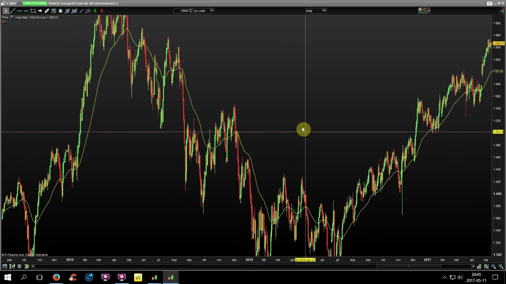Select the arrow shape tool
Viewport: 506px width, 284px height.
tap(40, 11)
